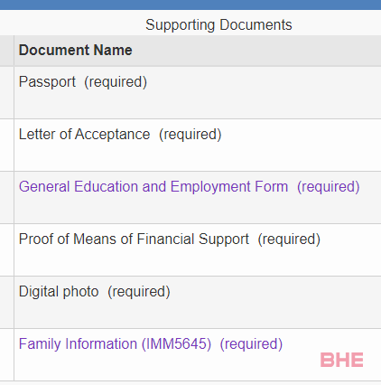This screenshot has width=381, height=385.
Task: Click the (required) label after Digital photo
Action: click(139, 292)
